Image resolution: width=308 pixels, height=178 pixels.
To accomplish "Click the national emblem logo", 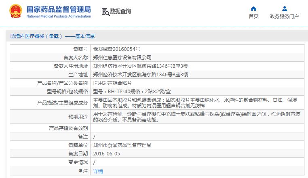I will [16, 11].
